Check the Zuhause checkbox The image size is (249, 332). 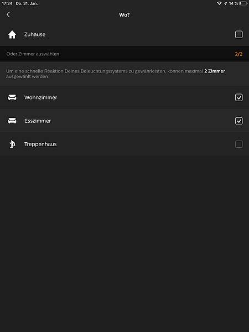239,34
